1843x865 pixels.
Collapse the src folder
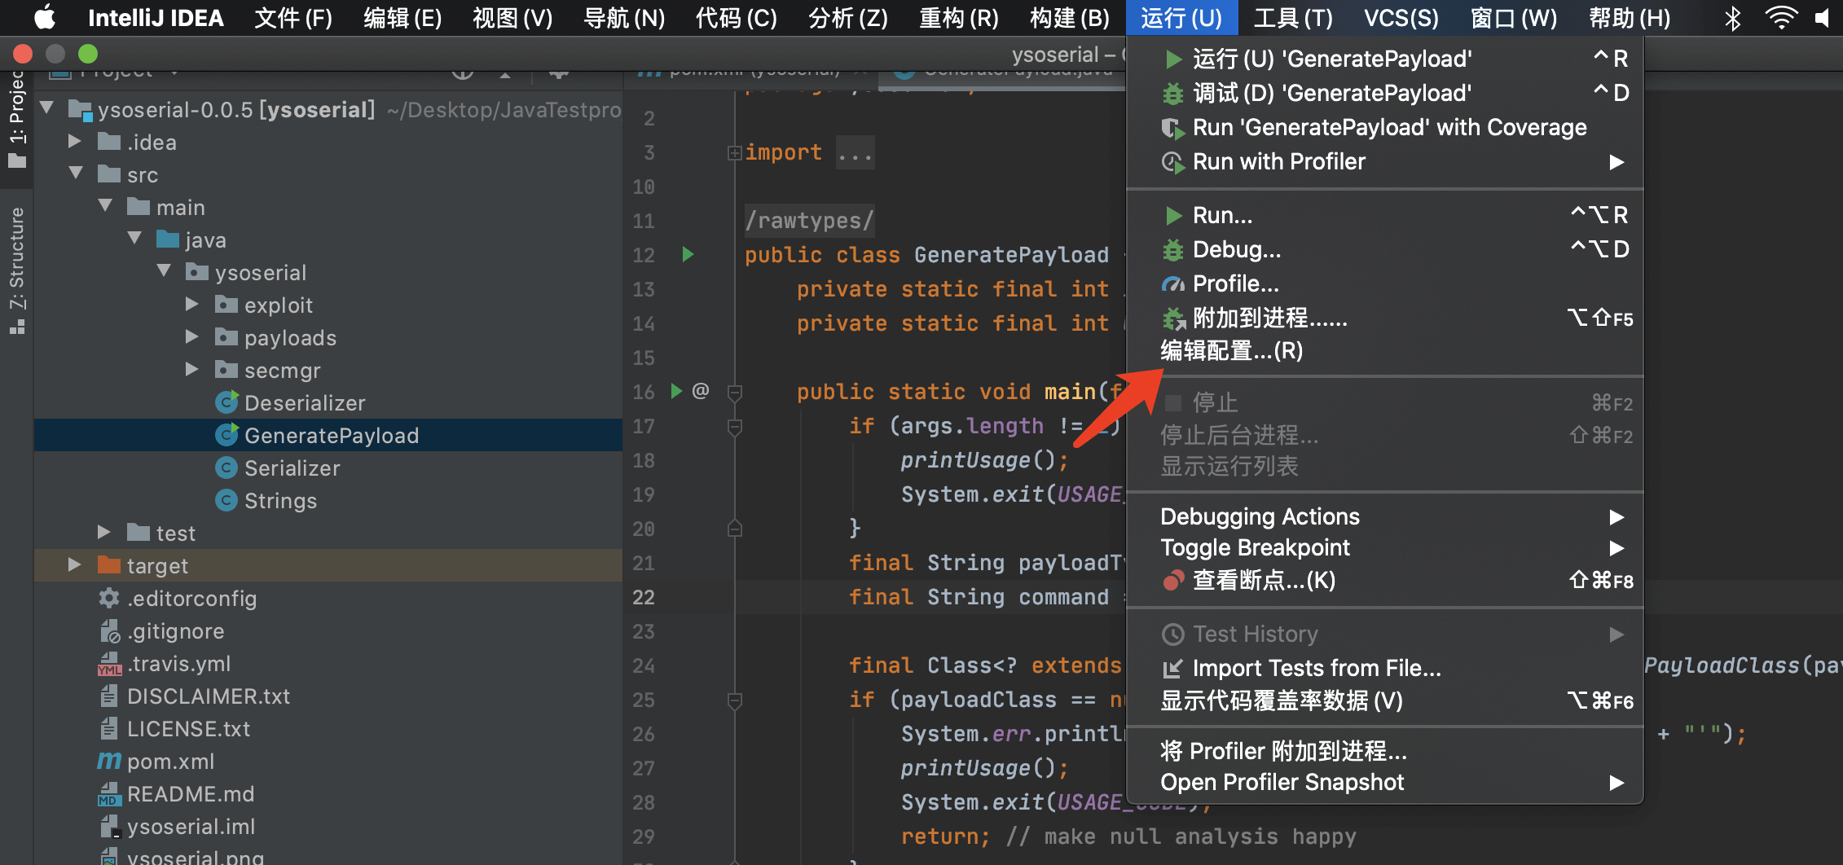(x=76, y=173)
